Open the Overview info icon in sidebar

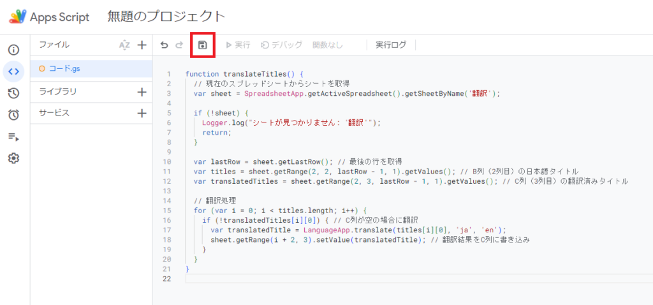[x=13, y=50]
